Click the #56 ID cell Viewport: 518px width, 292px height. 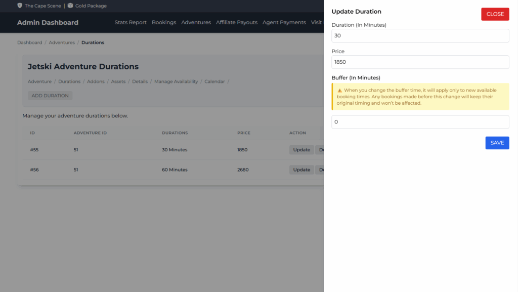[34, 170]
